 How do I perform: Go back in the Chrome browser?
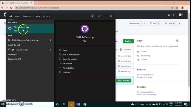pyautogui.click(x=2, y=8)
